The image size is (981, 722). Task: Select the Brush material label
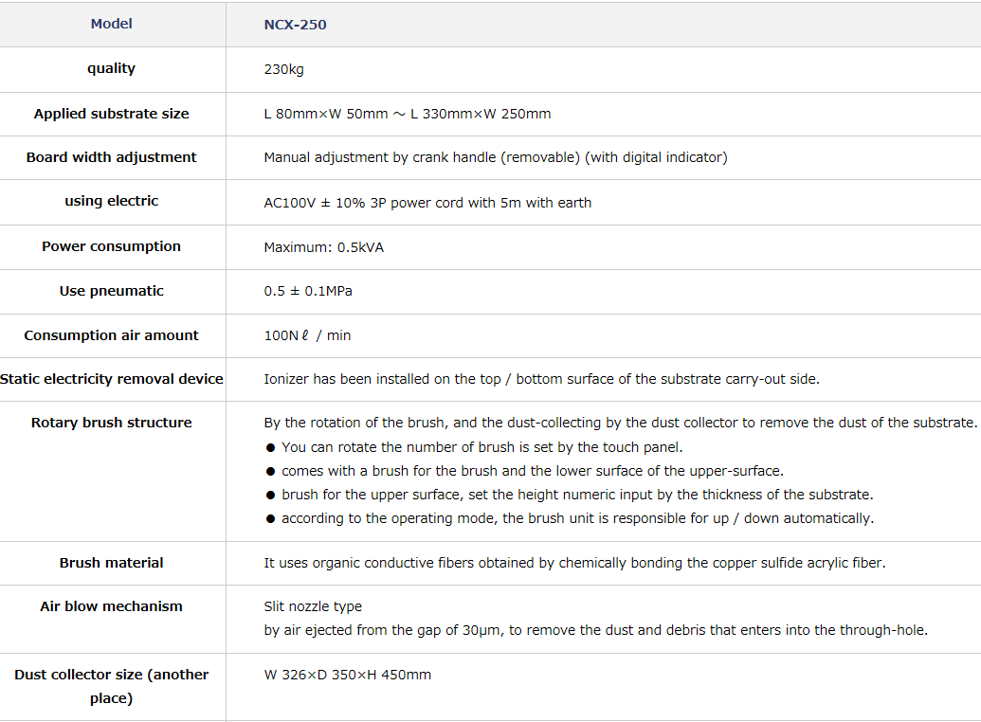(x=111, y=563)
